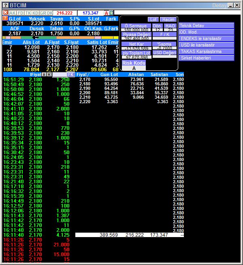Click the Ö.Sermaye label
This screenshot has width=243, height=265.
(136, 26)
